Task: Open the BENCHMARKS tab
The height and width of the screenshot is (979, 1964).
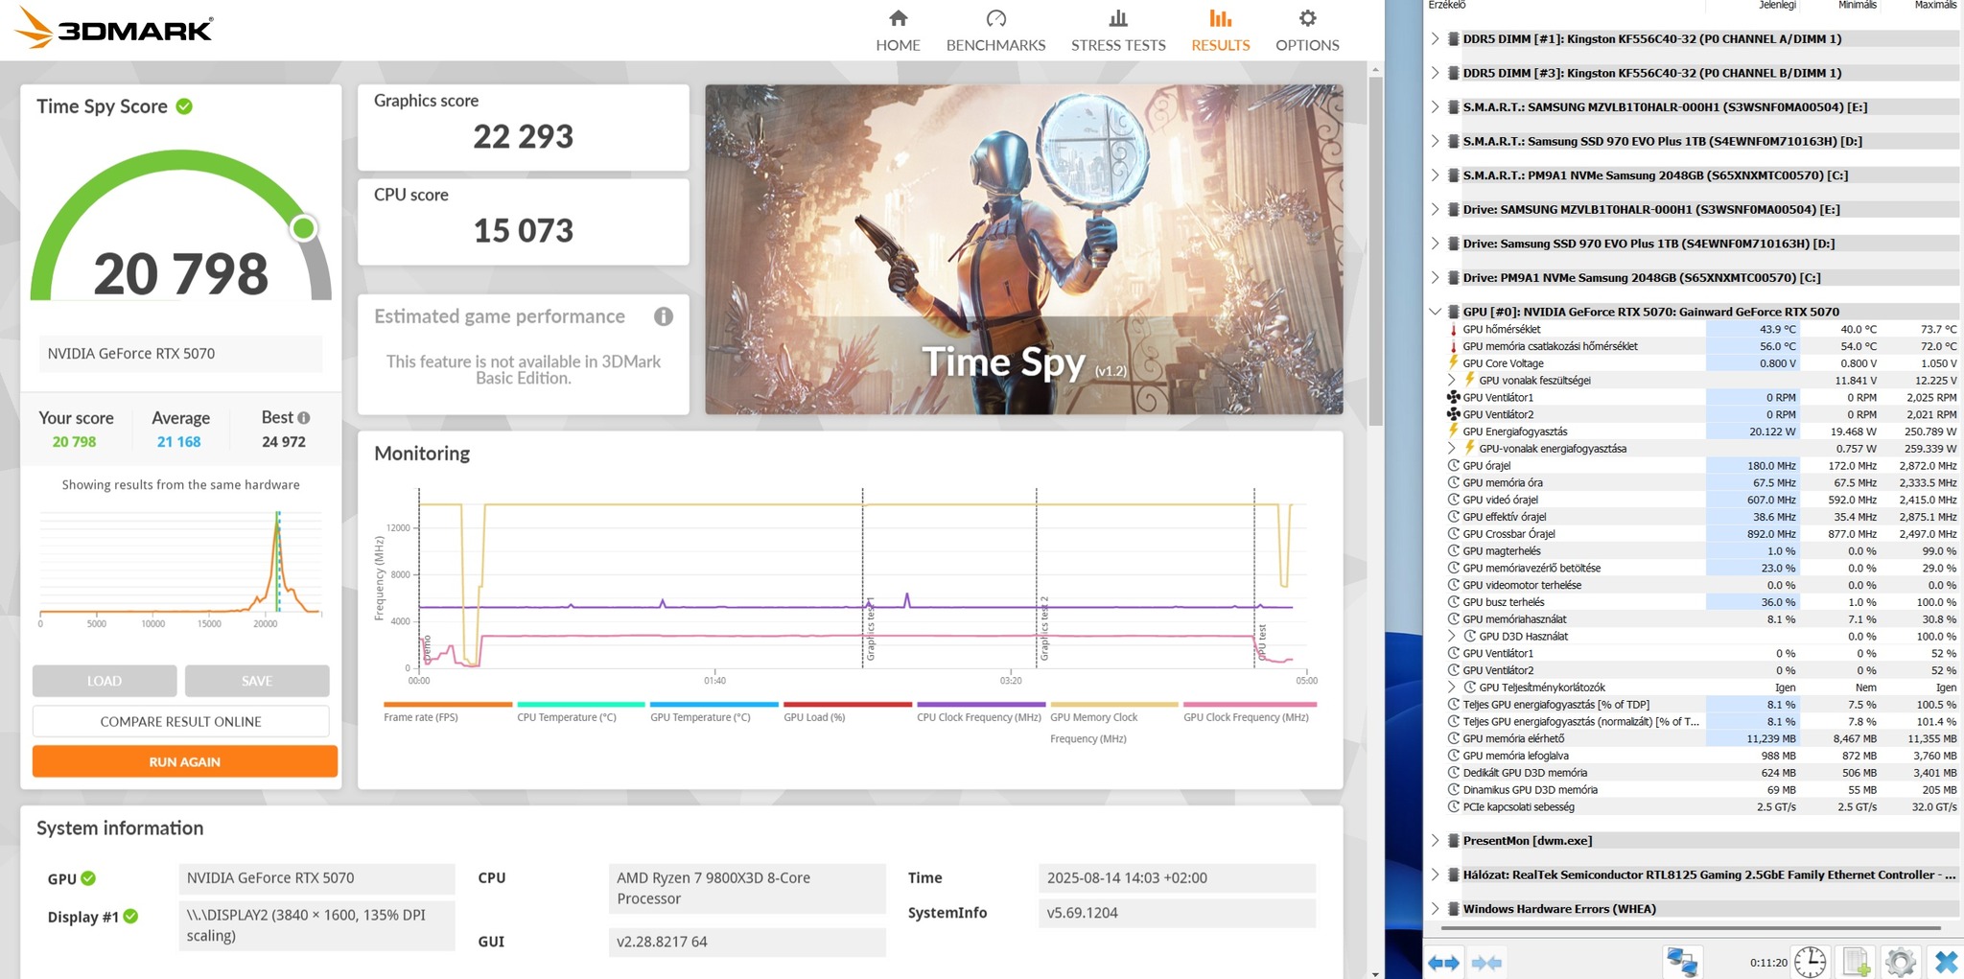Action: click(995, 31)
